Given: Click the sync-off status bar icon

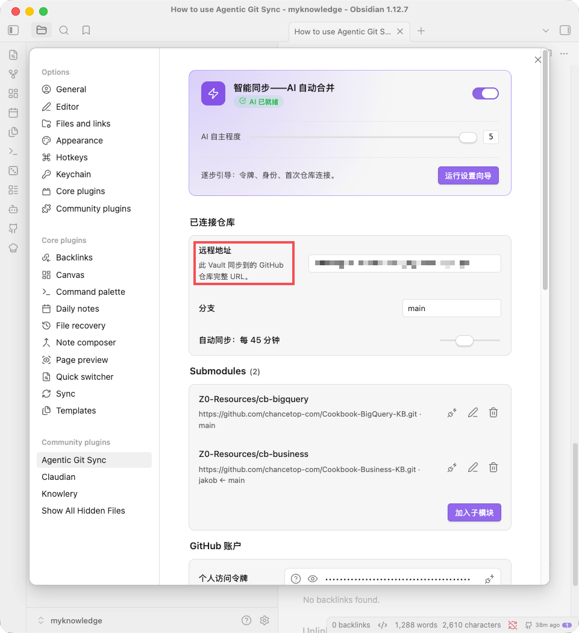Looking at the screenshot, I should (513, 625).
